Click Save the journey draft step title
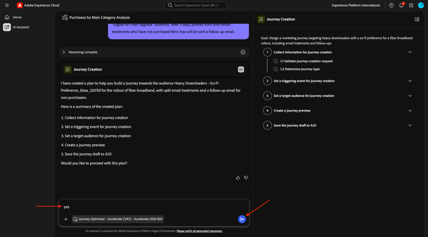The image size is (428, 237). (x=295, y=125)
